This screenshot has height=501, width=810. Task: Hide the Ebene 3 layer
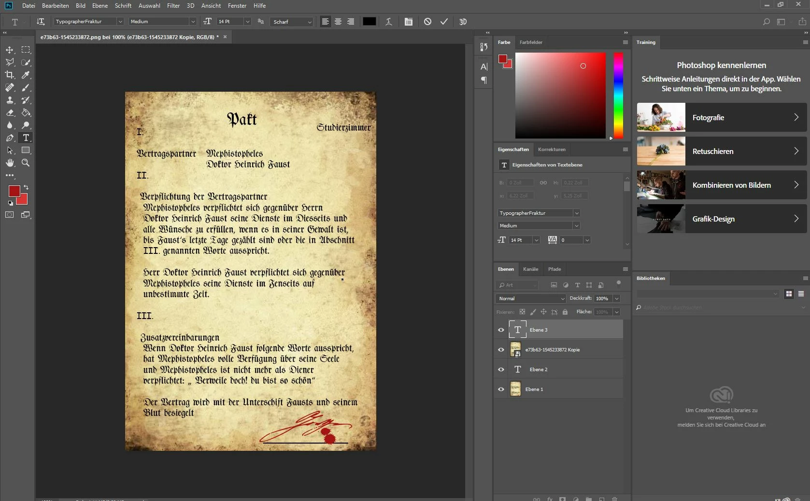501,330
